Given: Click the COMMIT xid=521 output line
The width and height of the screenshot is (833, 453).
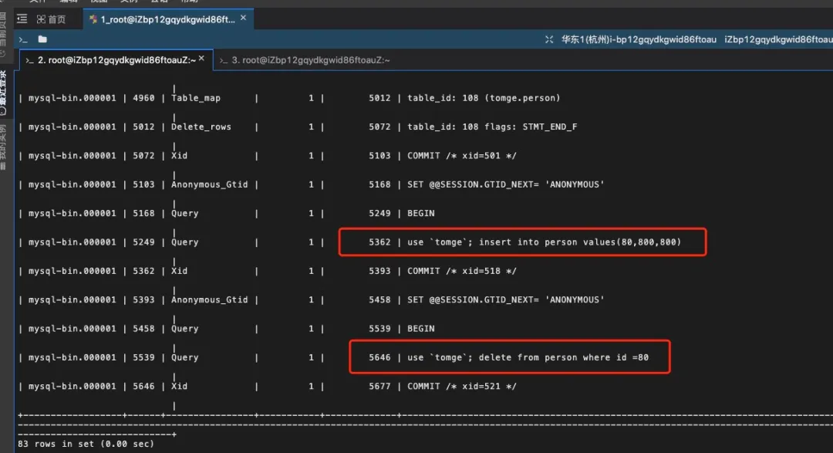Looking at the screenshot, I should click(461, 387).
